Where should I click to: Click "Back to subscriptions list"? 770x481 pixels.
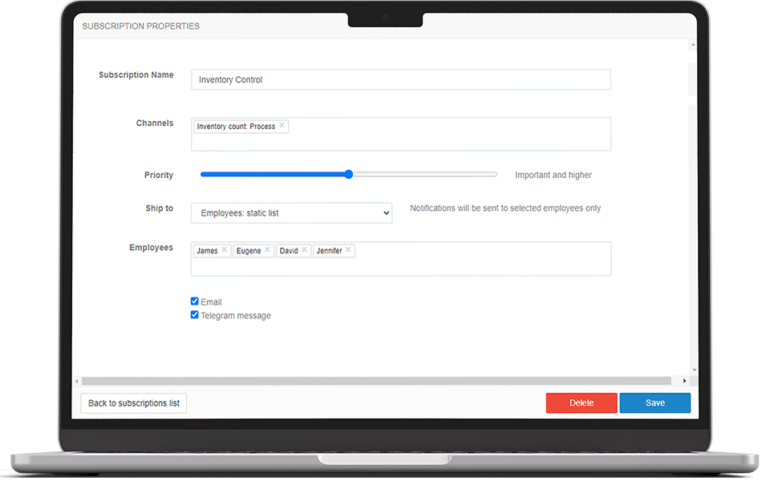click(x=133, y=402)
